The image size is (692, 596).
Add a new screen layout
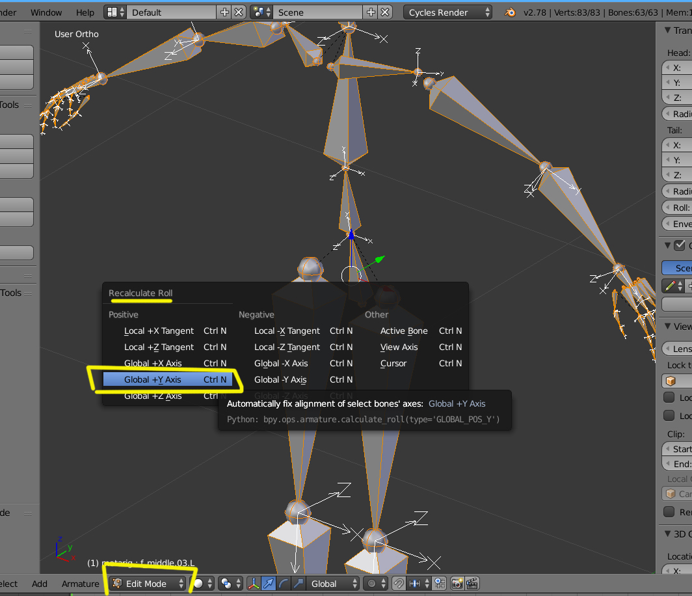pos(224,12)
